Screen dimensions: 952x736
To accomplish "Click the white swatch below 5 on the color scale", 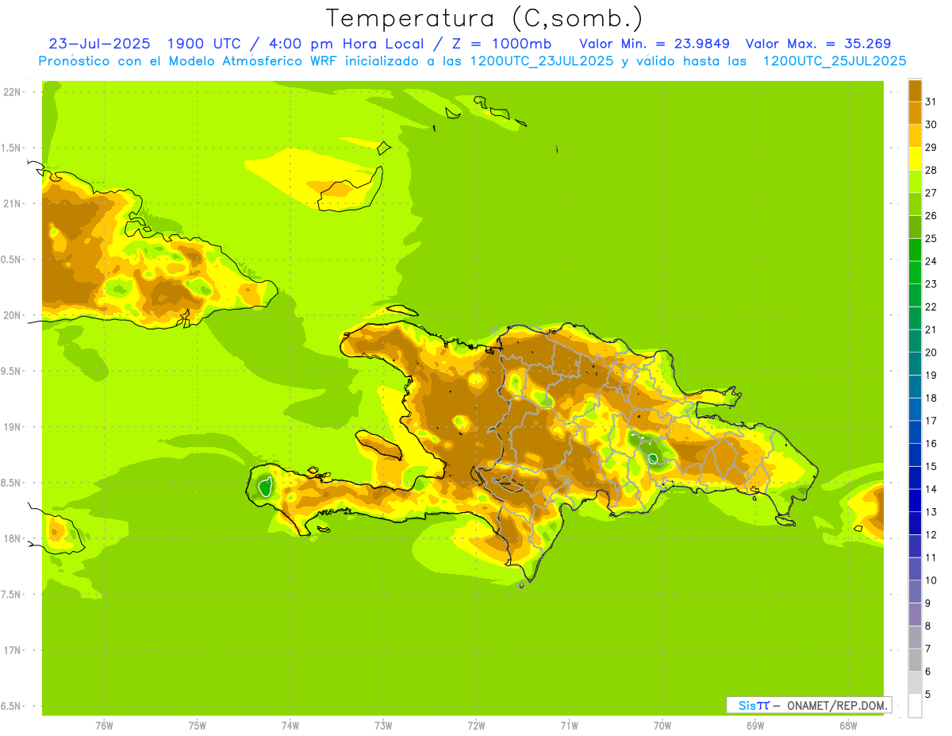I will tap(916, 706).
